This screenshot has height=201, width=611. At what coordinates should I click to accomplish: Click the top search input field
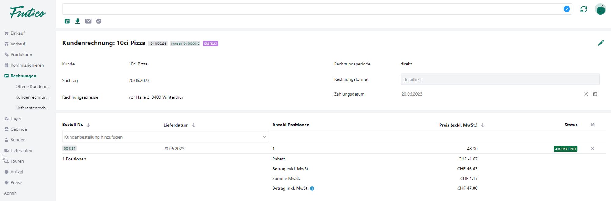coord(312,9)
